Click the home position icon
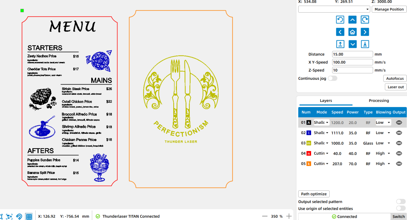 point(352,32)
